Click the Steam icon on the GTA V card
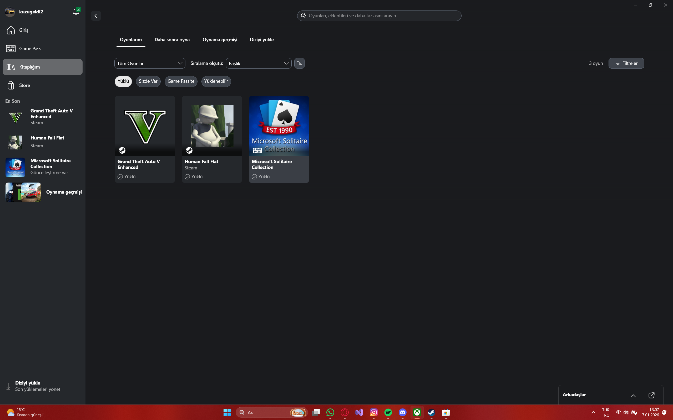This screenshot has width=673, height=420. tap(122, 150)
